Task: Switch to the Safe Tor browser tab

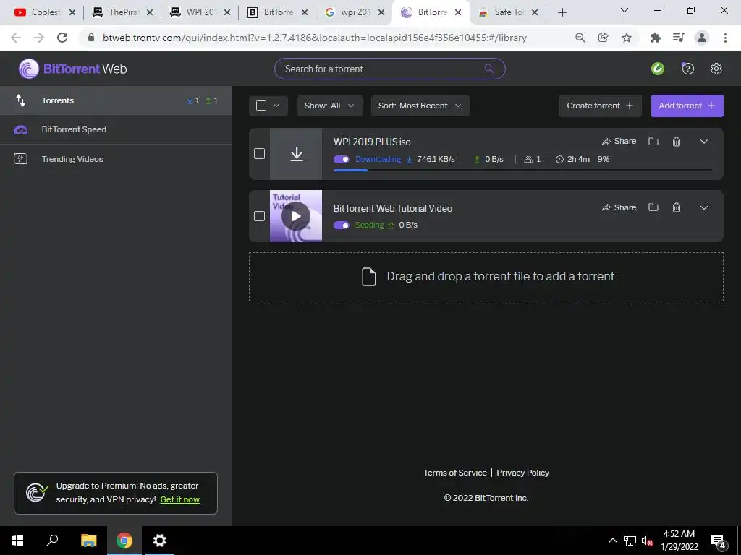Action: (x=508, y=12)
